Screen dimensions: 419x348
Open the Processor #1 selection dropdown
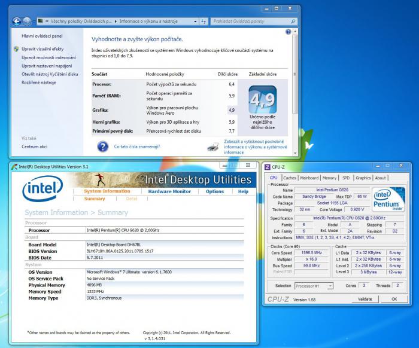314,286
